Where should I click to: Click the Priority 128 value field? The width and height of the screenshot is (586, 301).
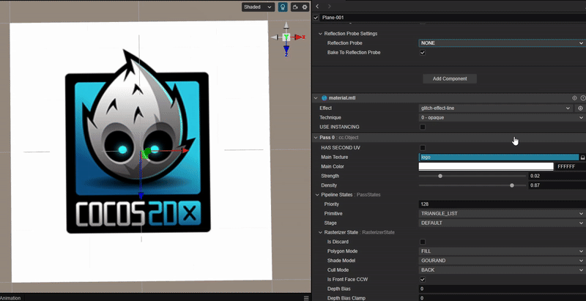pyautogui.click(x=502, y=204)
